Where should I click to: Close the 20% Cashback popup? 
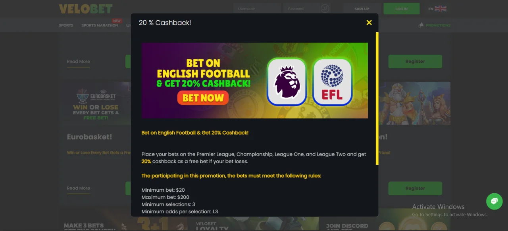(x=369, y=23)
